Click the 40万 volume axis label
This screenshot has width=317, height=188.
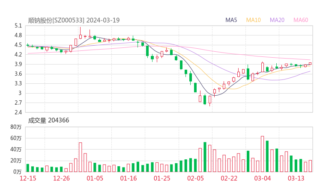point(16,150)
